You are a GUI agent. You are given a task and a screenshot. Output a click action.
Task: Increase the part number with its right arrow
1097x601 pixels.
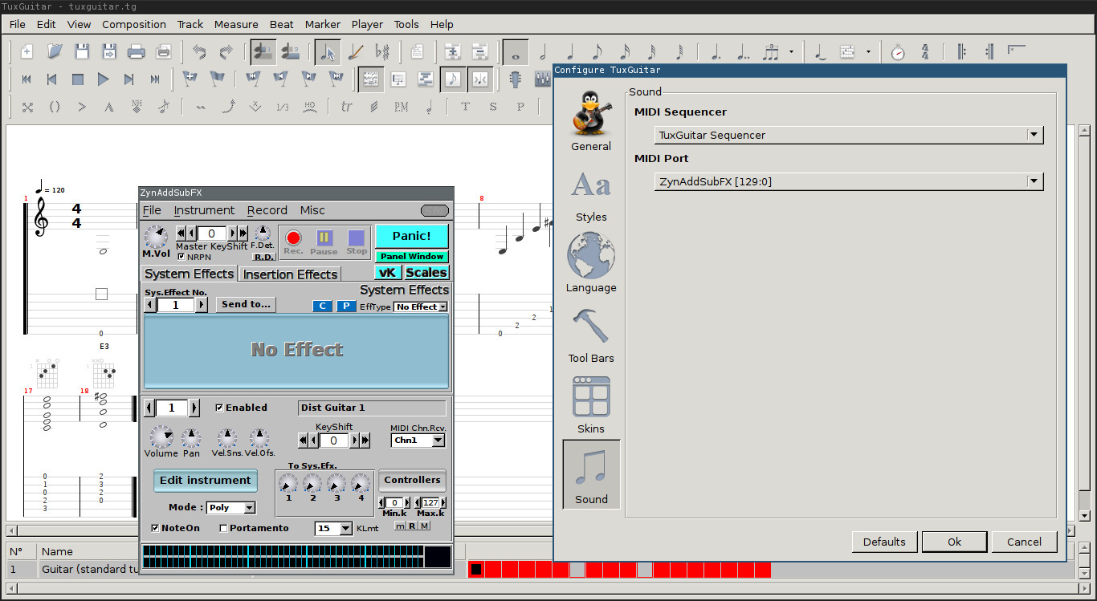click(x=194, y=408)
